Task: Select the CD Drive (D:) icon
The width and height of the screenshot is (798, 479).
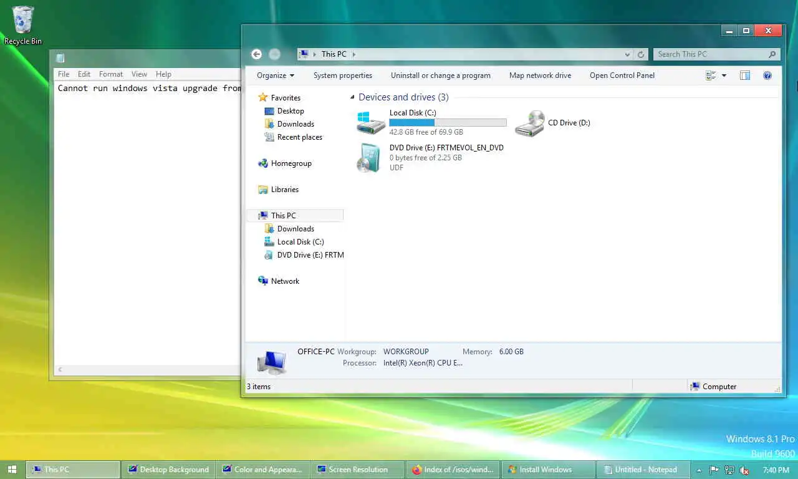Action: (x=530, y=123)
